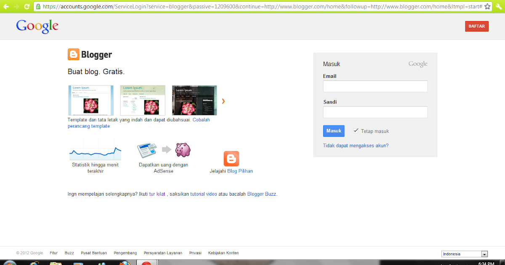Focus the Sandi password field
This screenshot has width=505, height=265.
tap(375, 112)
